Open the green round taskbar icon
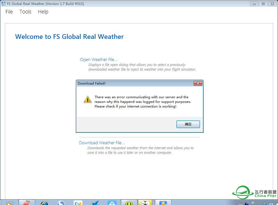Image resolution: width=278 pixels, height=205 pixels. [x=129, y=203]
